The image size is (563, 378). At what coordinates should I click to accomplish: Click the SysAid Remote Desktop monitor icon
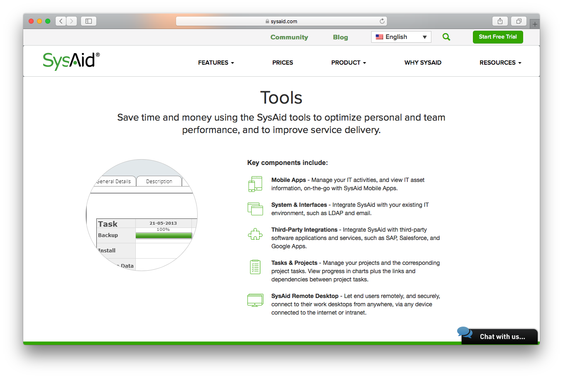point(255,300)
